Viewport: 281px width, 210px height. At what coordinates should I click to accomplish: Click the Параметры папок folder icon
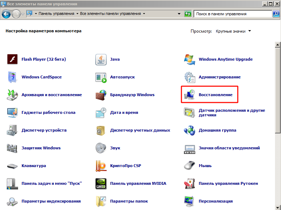(x=101, y=201)
